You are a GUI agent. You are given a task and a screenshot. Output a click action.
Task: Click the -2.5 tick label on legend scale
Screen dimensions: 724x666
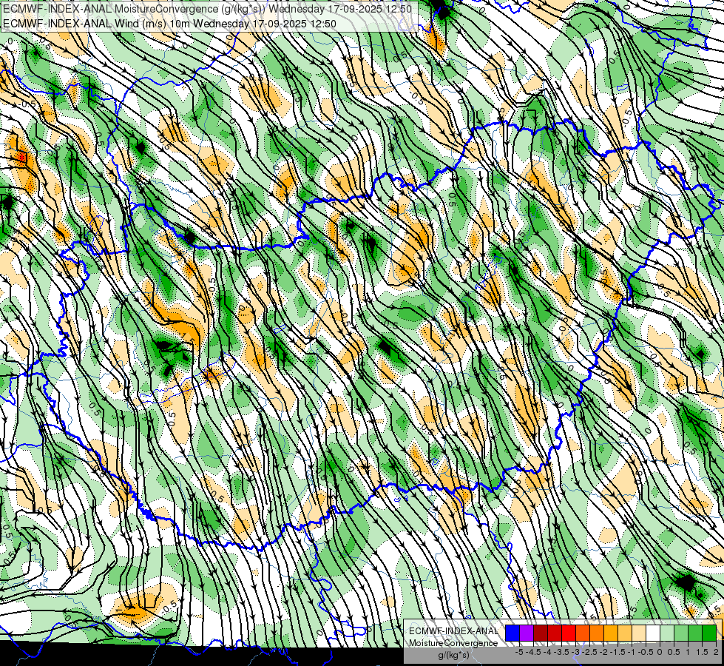coord(589,652)
